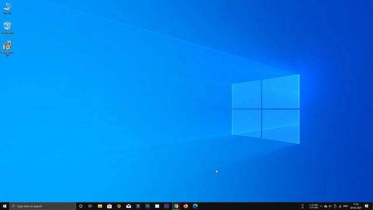The width and height of the screenshot is (373, 210).
Task: Select the This PC desktop icon
Action: tap(8, 8)
